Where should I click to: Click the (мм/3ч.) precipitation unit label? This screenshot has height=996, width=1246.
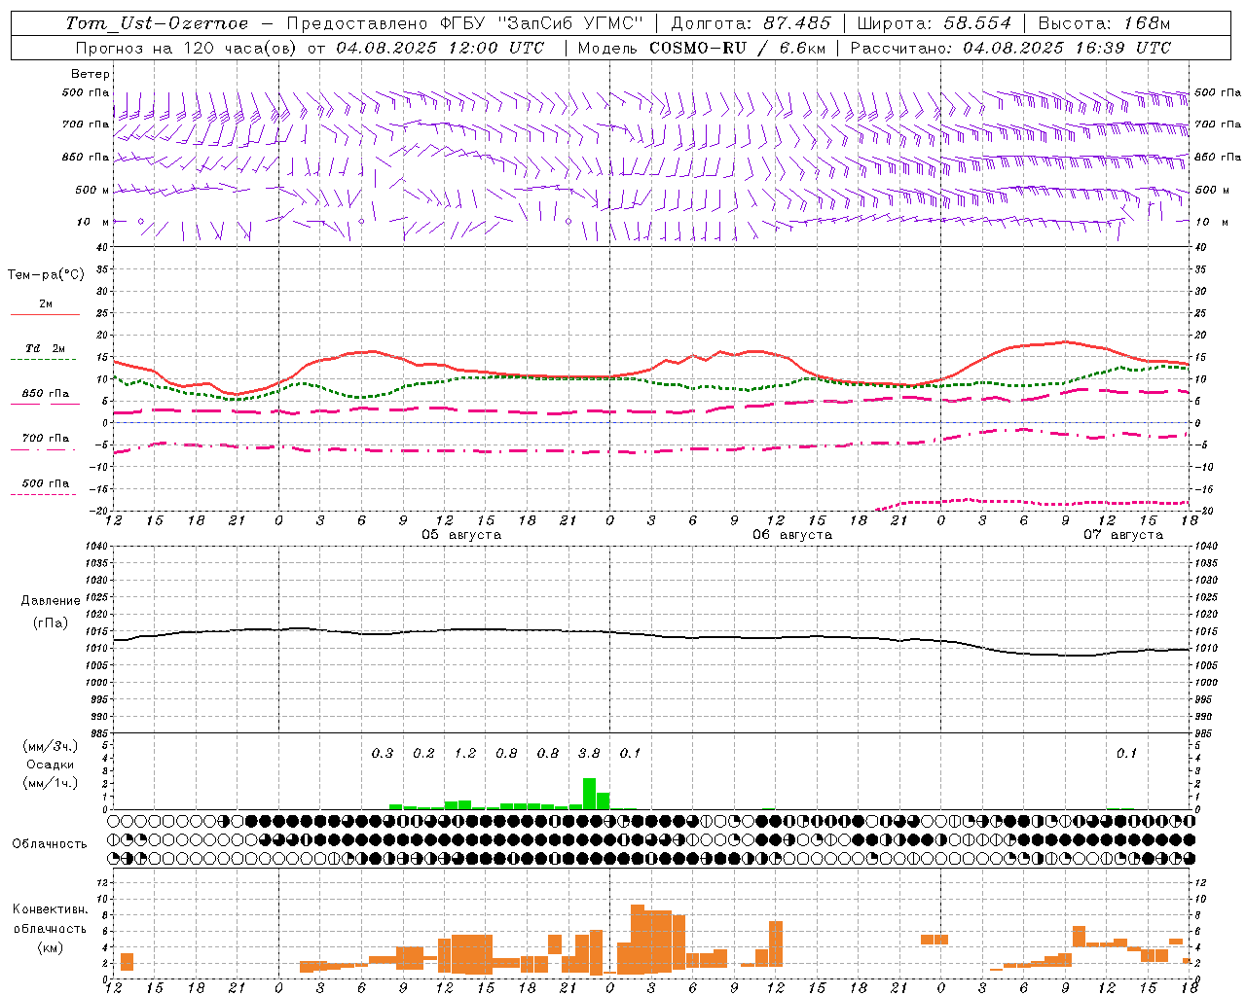pos(51,746)
